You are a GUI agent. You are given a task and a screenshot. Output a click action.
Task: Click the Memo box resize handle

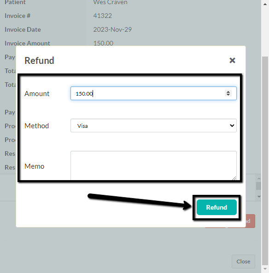tap(234, 178)
